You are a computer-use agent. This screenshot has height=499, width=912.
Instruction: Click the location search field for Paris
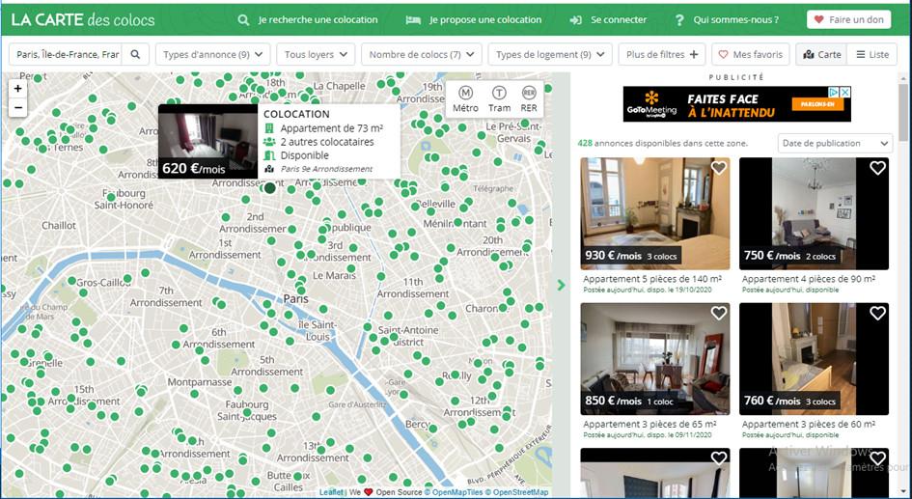coord(66,54)
